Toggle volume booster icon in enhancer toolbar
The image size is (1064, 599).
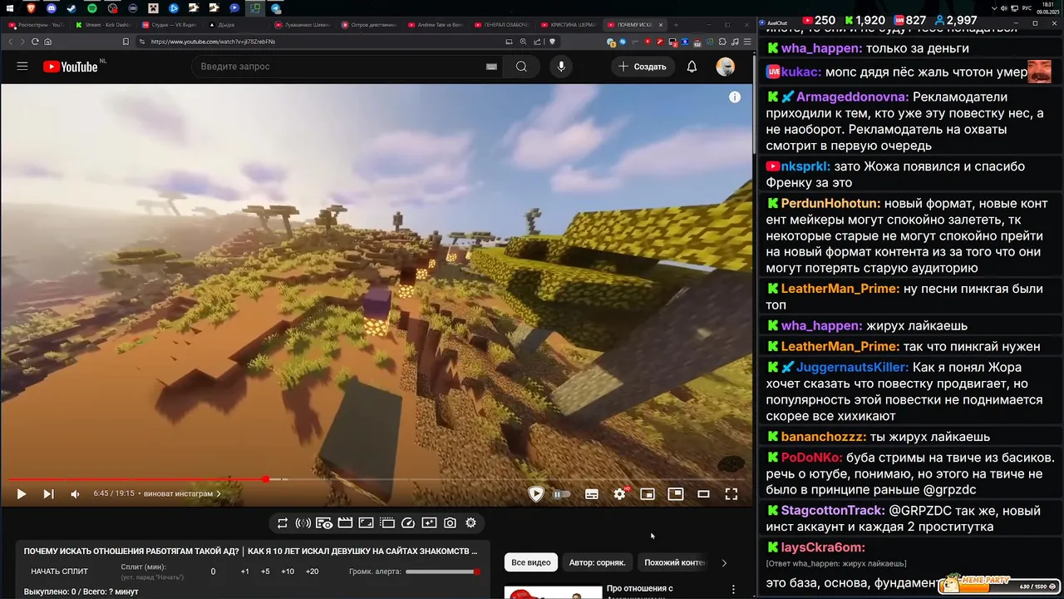pos(303,523)
